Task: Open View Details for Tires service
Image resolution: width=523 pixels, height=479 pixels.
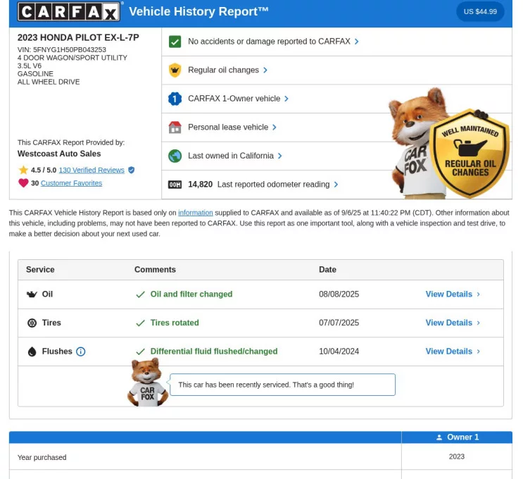Action: (x=453, y=323)
